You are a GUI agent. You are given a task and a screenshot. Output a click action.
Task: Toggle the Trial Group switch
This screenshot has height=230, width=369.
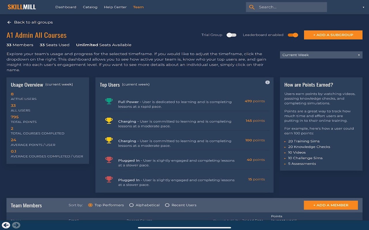coord(231,35)
